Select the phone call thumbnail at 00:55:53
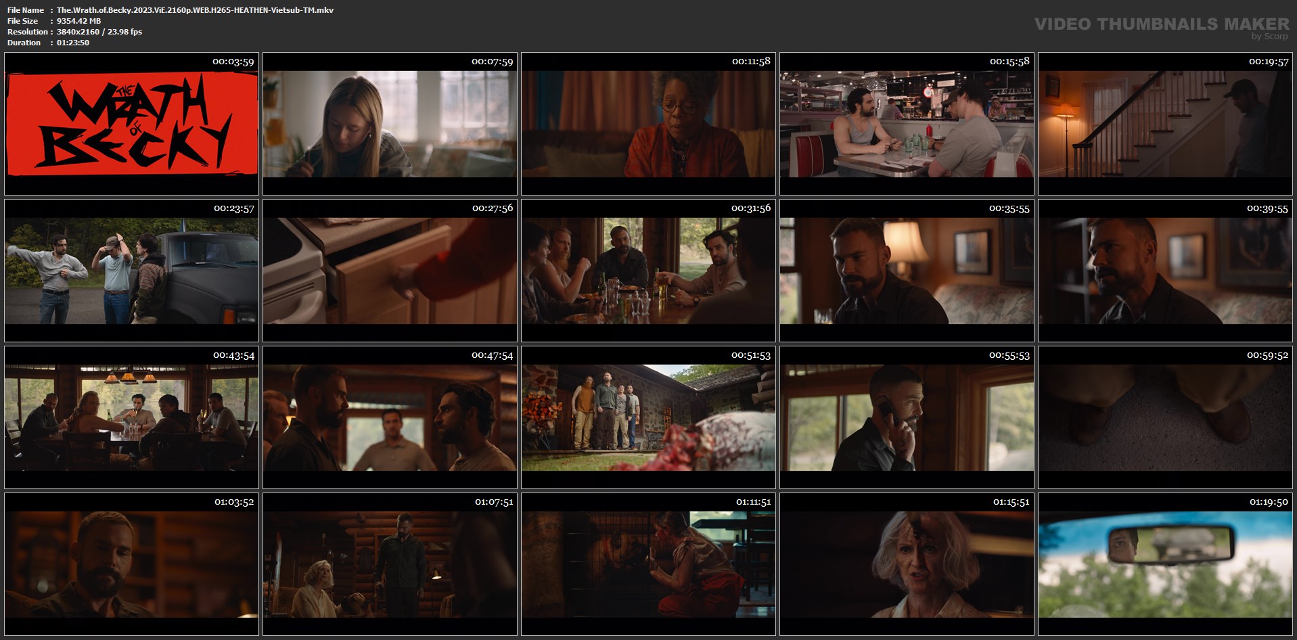This screenshot has width=1297, height=640. 907,417
